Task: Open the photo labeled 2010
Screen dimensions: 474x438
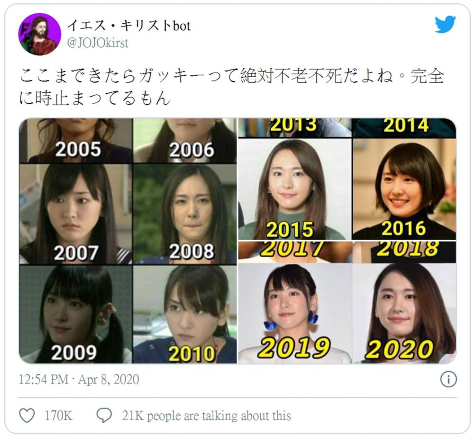Action: (185, 314)
